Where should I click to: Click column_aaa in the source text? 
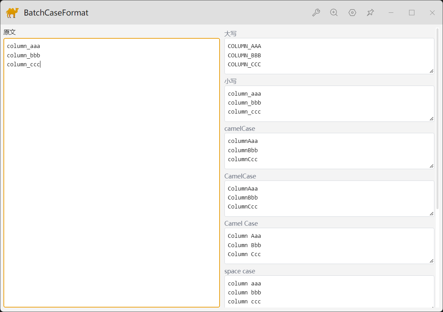click(x=23, y=46)
